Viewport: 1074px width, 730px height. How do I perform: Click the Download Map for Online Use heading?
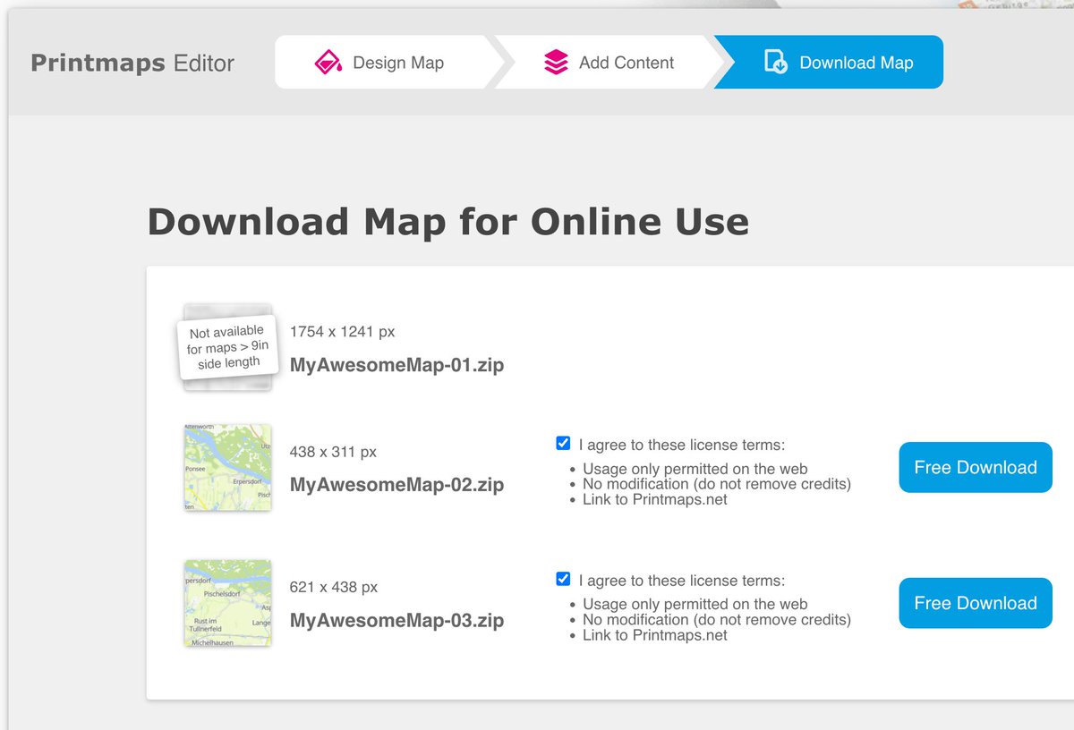[x=447, y=222]
